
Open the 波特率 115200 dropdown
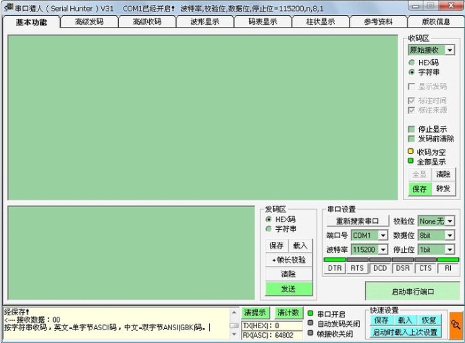[x=383, y=250]
